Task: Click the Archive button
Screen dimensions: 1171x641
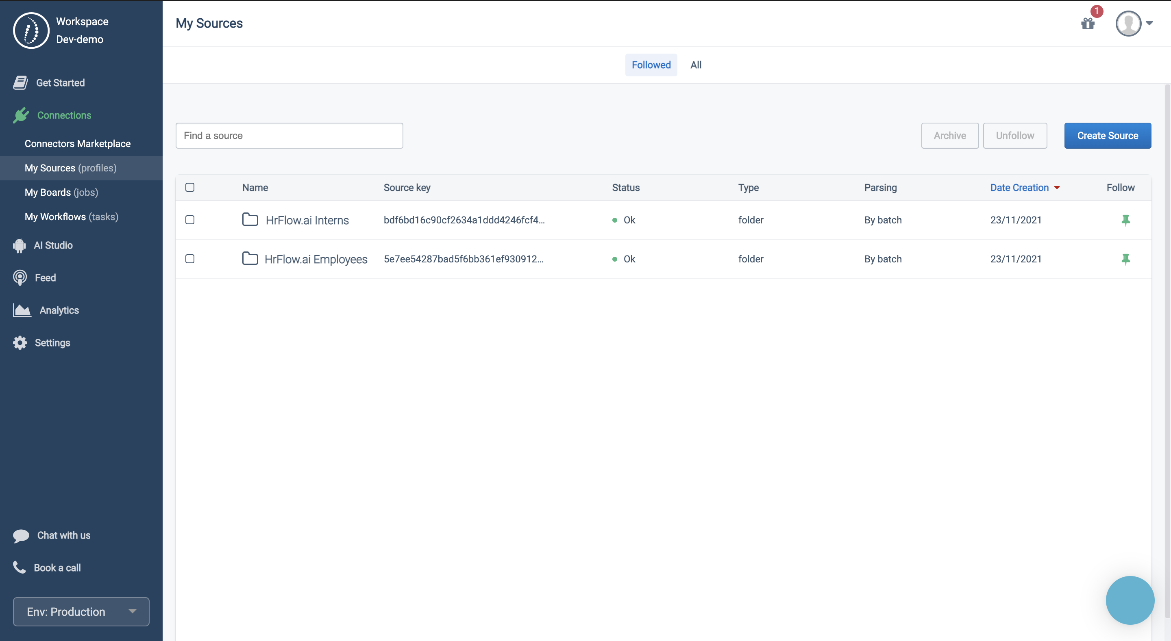Action: point(950,135)
